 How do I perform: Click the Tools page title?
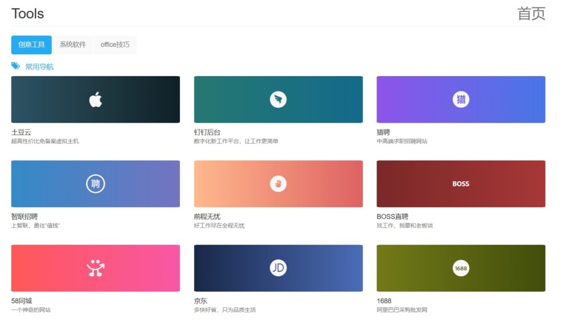[x=28, y=13]
